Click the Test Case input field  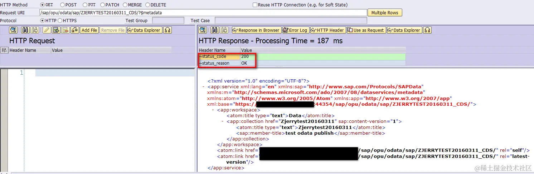pyautogui.click(x=291, y=21)
